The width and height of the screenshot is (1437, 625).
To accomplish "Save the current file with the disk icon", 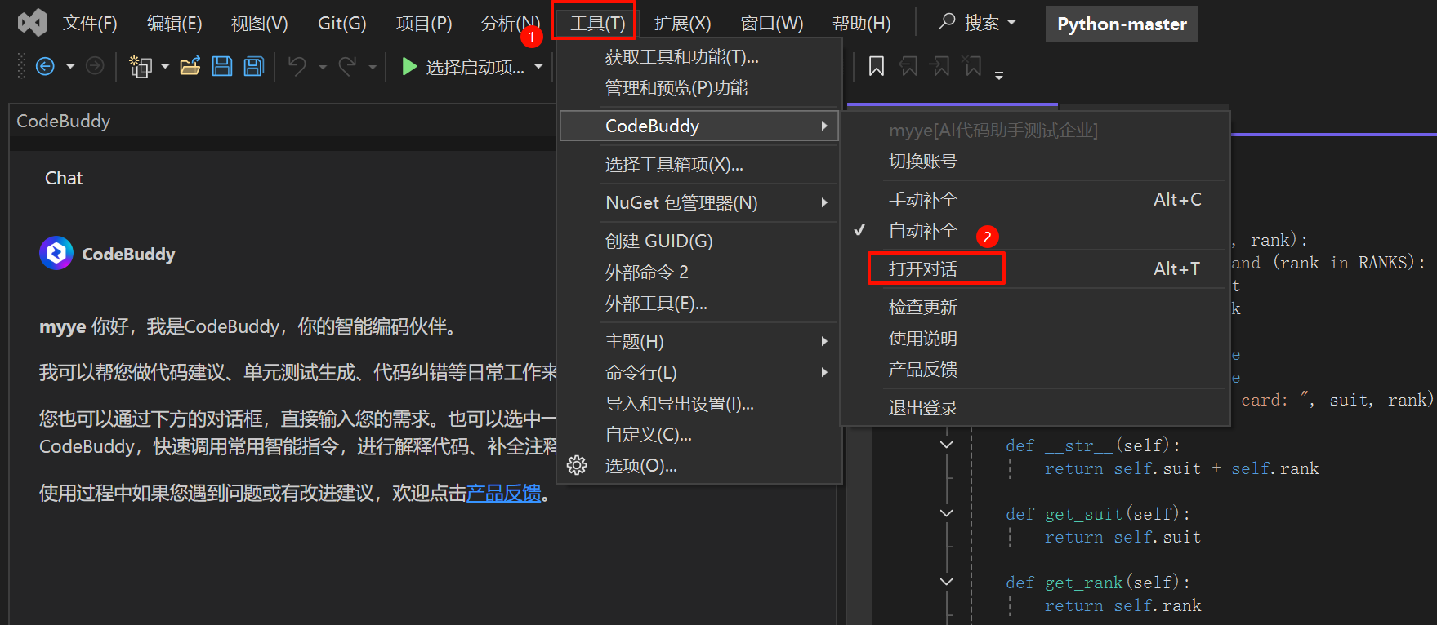I will pos(222,66).
